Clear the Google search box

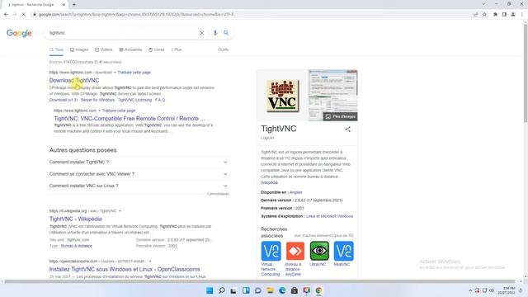click(201, 33)
